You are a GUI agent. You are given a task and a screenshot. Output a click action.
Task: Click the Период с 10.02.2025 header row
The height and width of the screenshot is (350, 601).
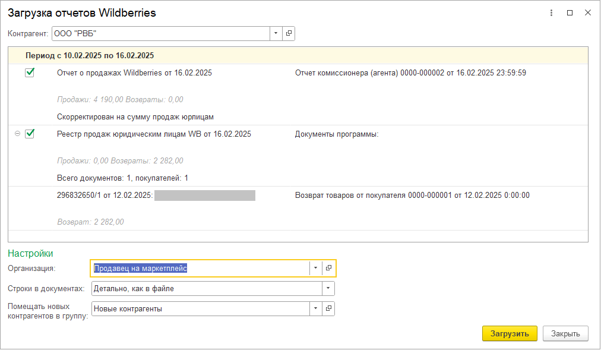[90, 55]
